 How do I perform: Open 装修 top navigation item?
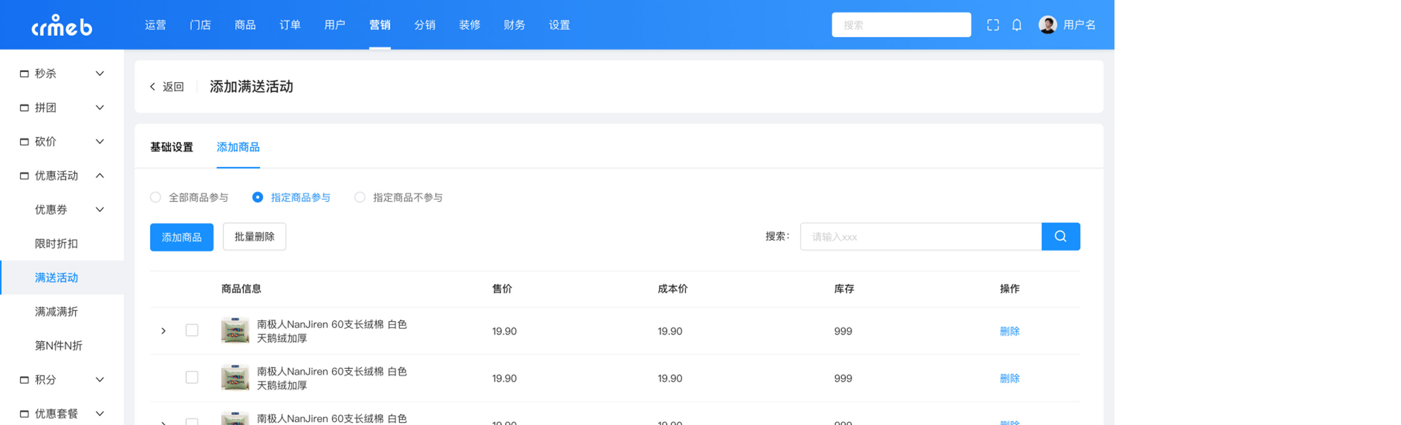469,25
